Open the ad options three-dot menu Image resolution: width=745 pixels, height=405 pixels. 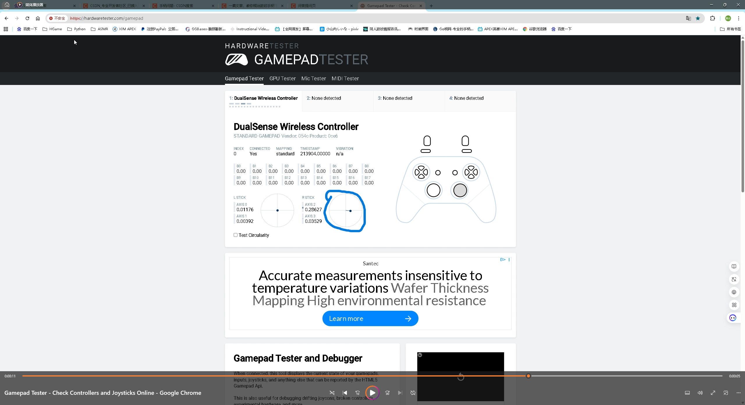click(x=509, y=260)
